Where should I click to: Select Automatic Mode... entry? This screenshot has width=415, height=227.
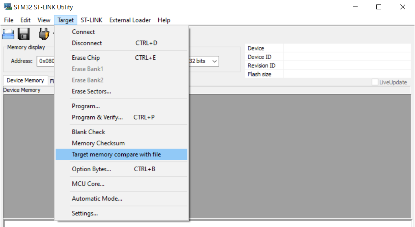[x=122, y=199]
